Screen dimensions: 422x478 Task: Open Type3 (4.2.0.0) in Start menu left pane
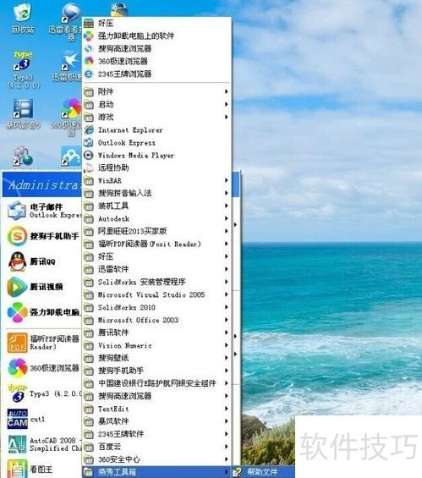pos(44,393)
